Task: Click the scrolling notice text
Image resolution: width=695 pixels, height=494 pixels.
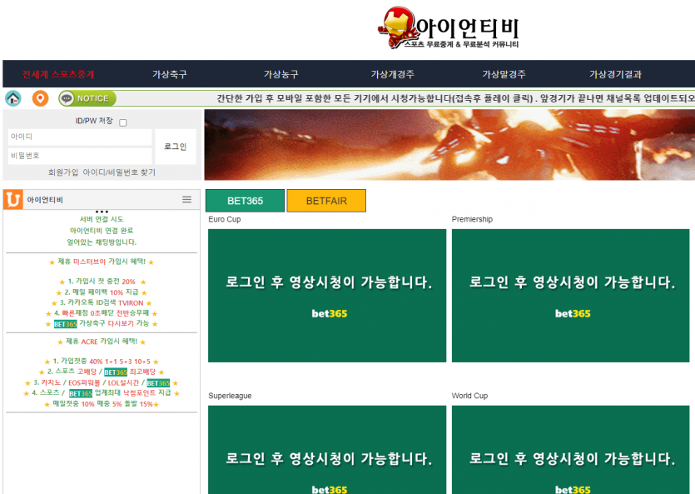Action: (455, 98)
